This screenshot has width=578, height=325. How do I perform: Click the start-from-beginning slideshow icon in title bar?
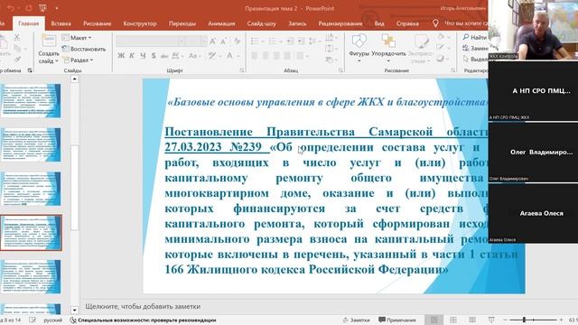(x=42, y=8)
